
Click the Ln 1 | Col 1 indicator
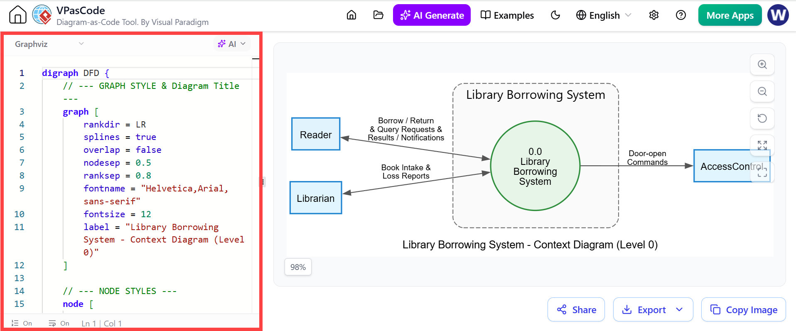102,324
